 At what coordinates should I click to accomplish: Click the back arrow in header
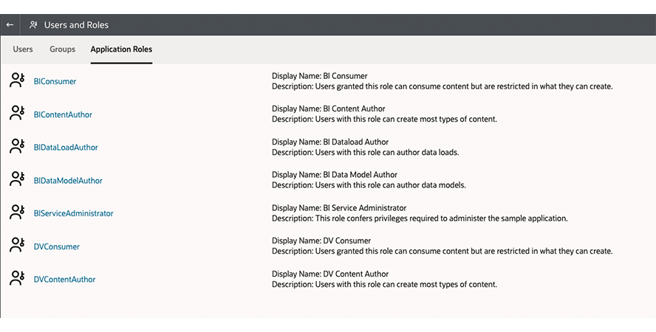(x=10, y=24)
